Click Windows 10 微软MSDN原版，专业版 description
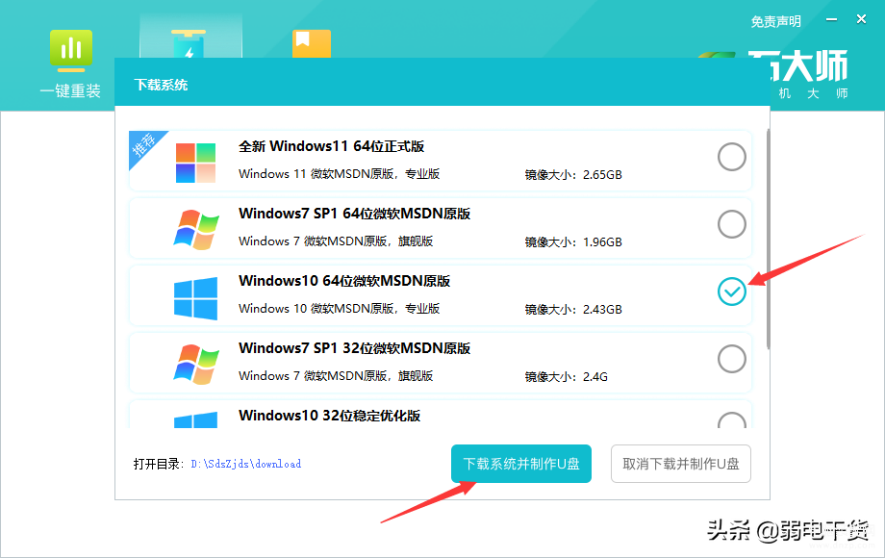 340,309
